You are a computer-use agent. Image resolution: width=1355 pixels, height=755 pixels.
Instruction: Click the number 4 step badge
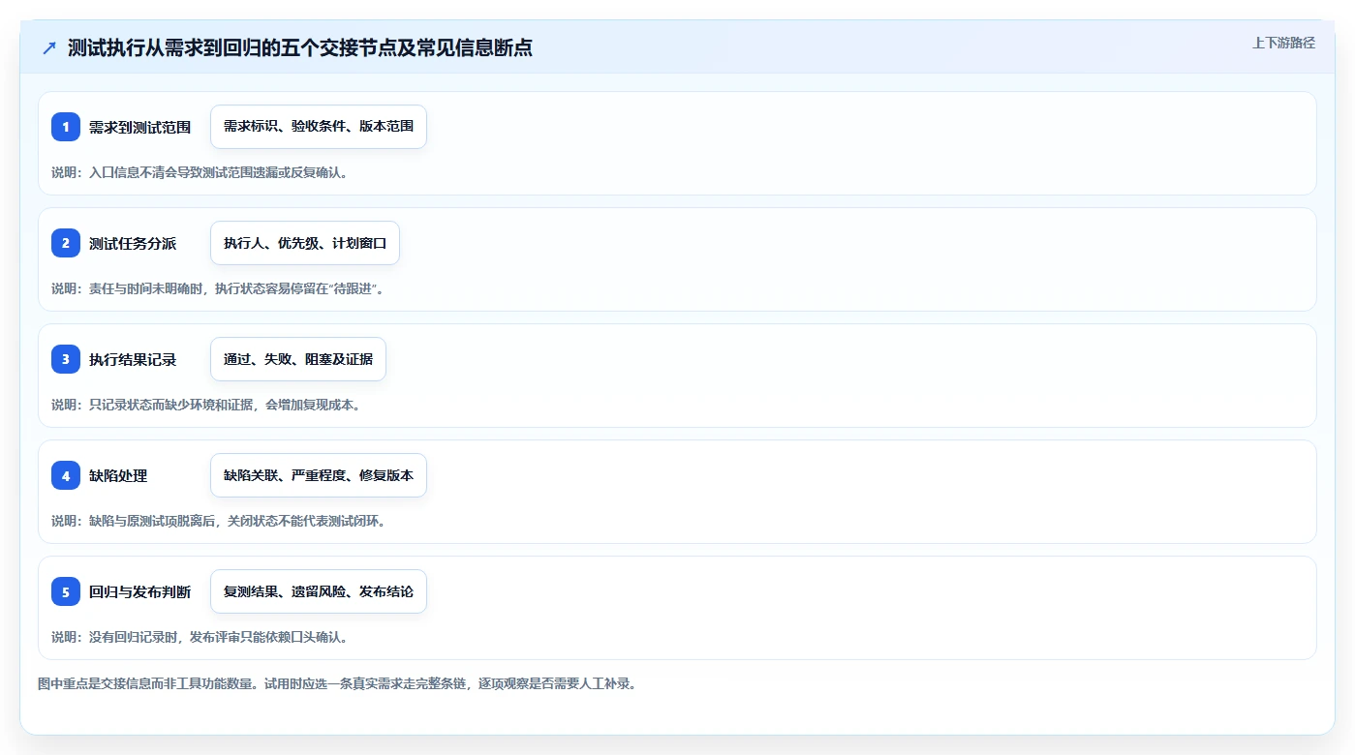tap(66, 475)
